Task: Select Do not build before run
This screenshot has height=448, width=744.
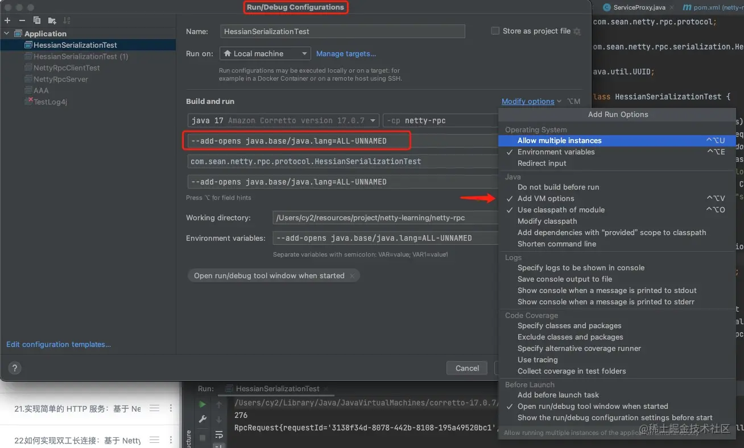Action: (617, 187)
